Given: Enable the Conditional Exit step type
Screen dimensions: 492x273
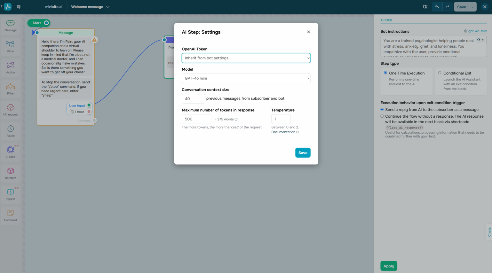Looking at the screenshot, I should click(x=440, y=73).
